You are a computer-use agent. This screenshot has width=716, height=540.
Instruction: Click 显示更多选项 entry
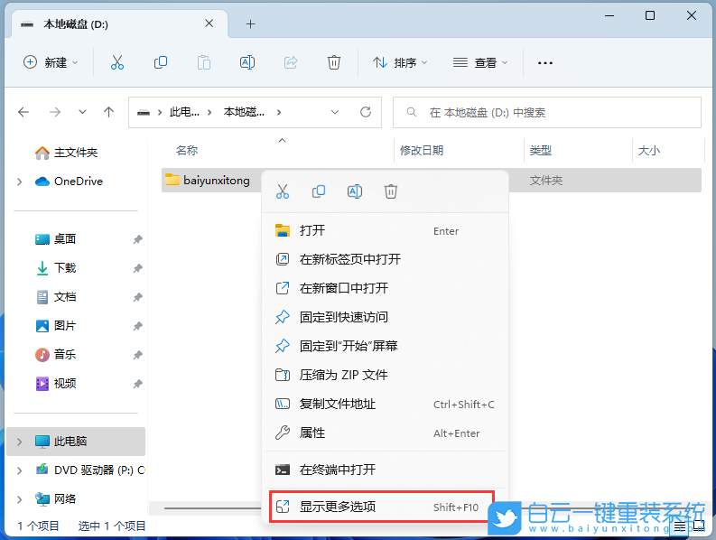tap(382, 507)
